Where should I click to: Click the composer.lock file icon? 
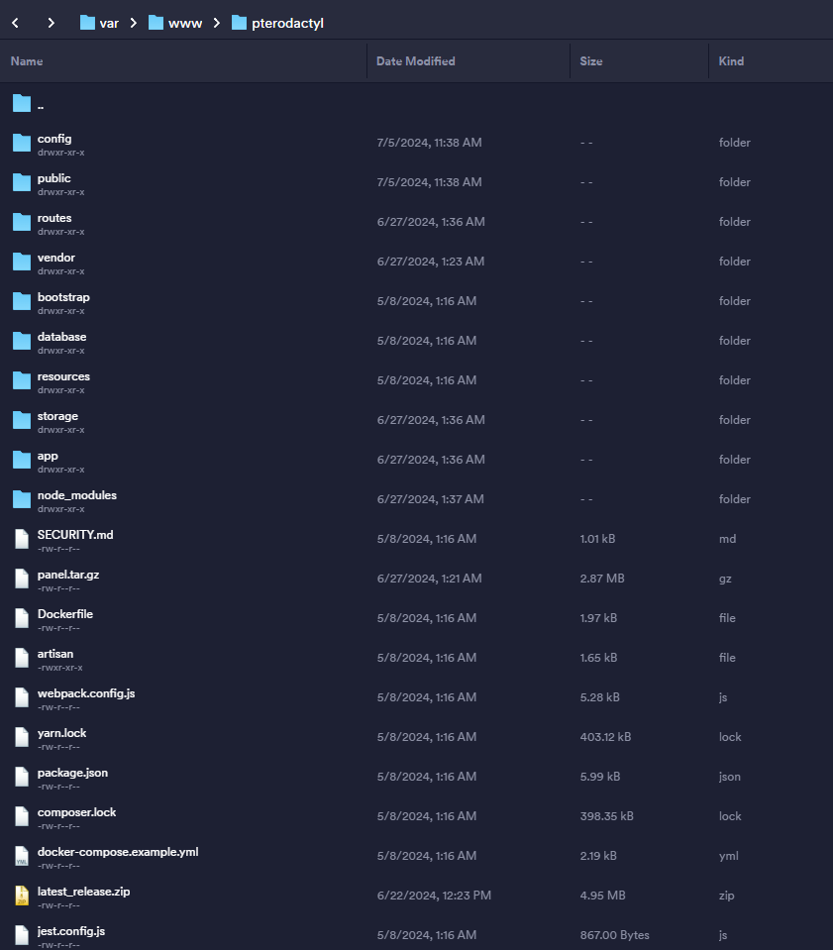(22, 816)
